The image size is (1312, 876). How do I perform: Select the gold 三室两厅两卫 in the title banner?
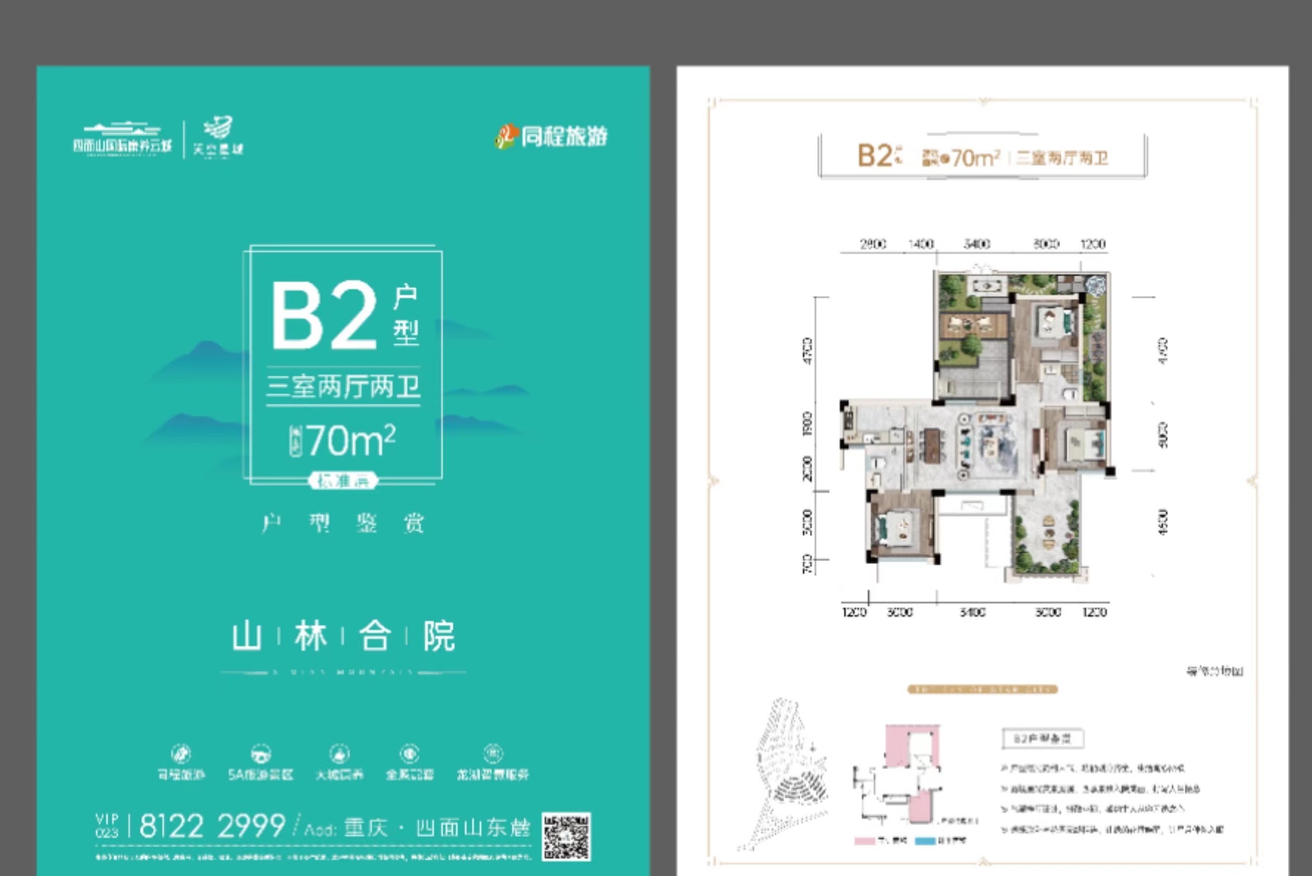click(1062, 158)
